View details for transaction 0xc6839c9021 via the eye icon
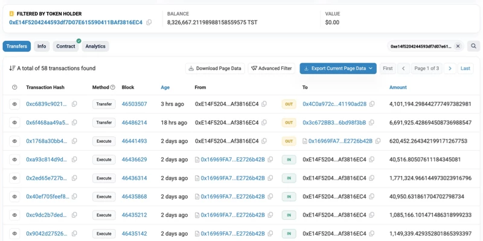Image resolution: width=483 pixels, height=241 pixels. pyautogui.click(x=14, y=104)
